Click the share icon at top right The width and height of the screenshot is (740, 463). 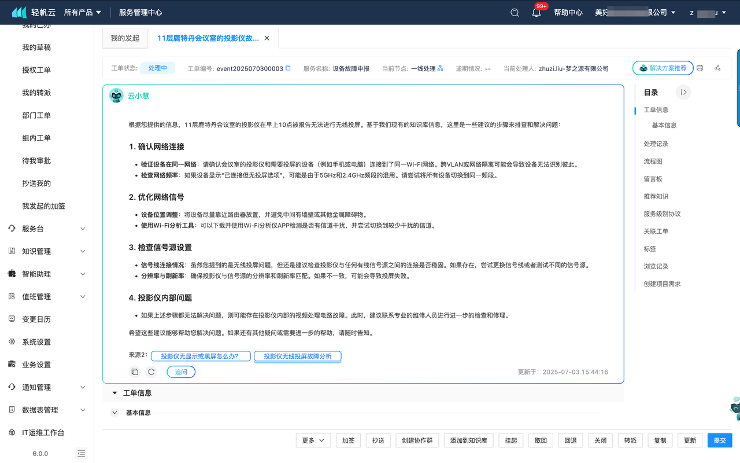click(717, 68)
